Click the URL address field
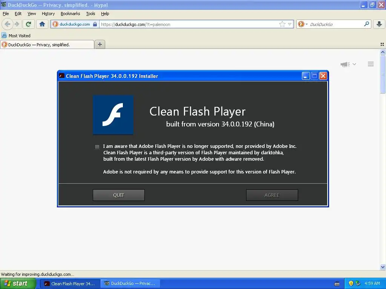 pos(189,24)
